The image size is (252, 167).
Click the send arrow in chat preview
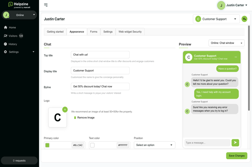pos(235,143)
